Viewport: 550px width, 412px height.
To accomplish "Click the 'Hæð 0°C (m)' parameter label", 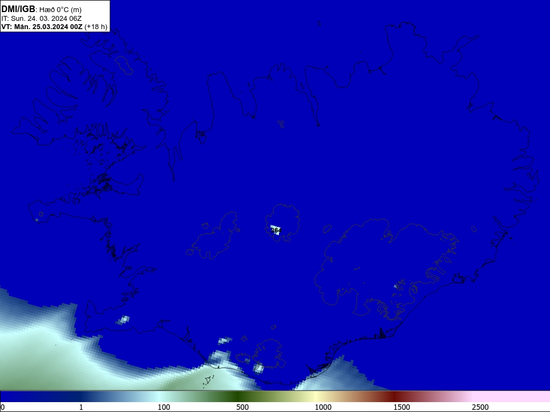I will point(61,10).
